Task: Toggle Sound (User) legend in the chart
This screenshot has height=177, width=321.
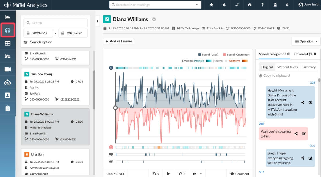Action: tap(208, 55)
